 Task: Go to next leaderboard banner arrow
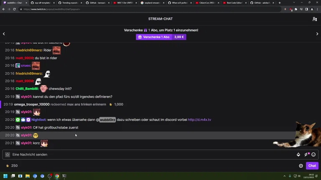tap(317, 34)
